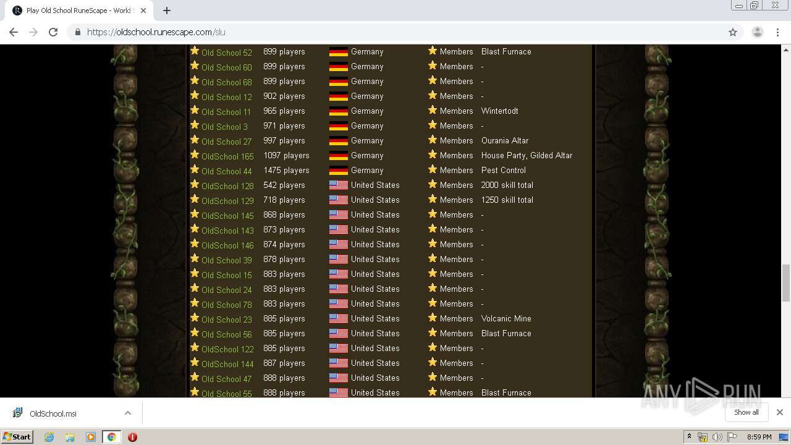Reload the RuneScape world list page
791x445 pixels.
pos(53,32)
